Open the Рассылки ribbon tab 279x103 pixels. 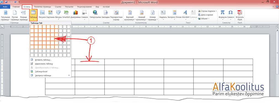click(x=69, y=7)
